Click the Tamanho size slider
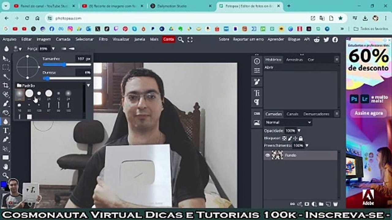Viewport: 392px width, 220px height. [x=67, y=65]
